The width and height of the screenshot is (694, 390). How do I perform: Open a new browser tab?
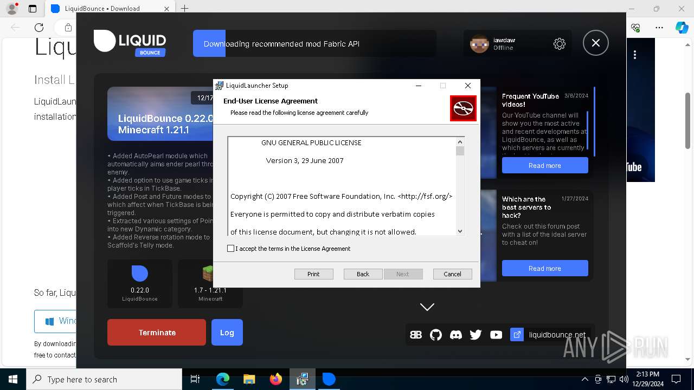(185, 8)
